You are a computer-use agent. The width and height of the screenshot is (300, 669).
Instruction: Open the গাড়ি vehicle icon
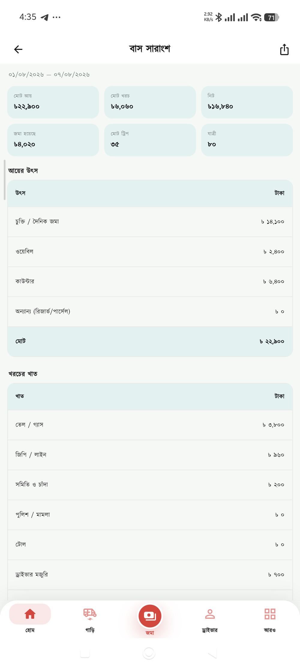click(90, 614)
